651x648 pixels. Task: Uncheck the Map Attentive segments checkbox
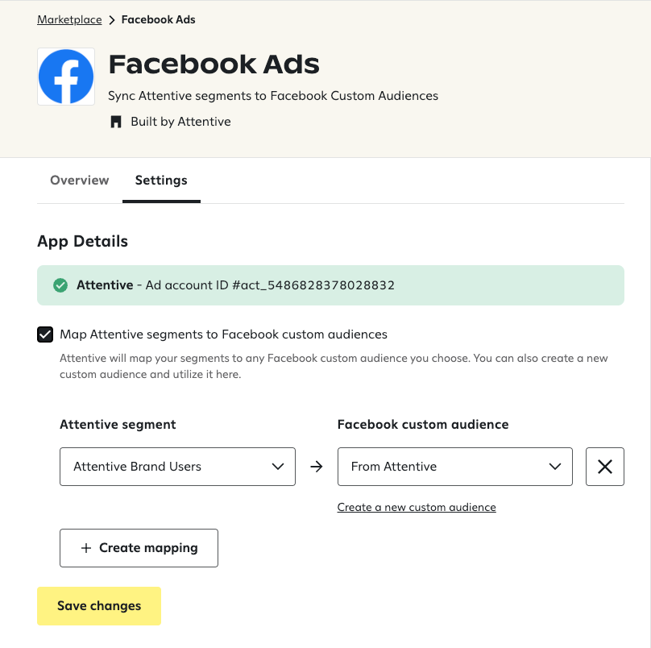(x=44, y=334)
